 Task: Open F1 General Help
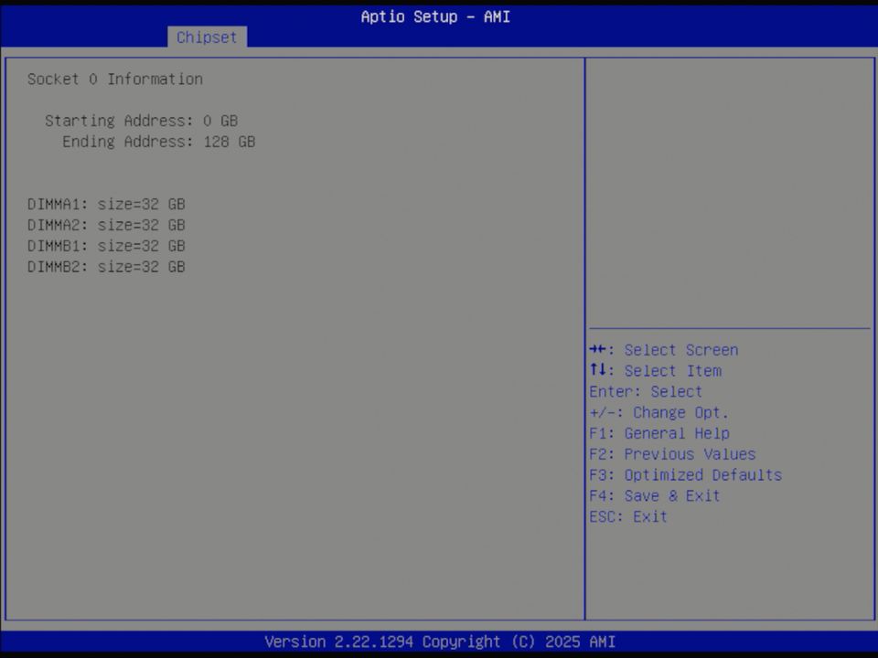click(x=661, y=433)
